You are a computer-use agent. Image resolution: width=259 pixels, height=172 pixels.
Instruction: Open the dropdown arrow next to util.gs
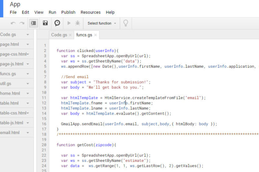[x=28, y=84]
